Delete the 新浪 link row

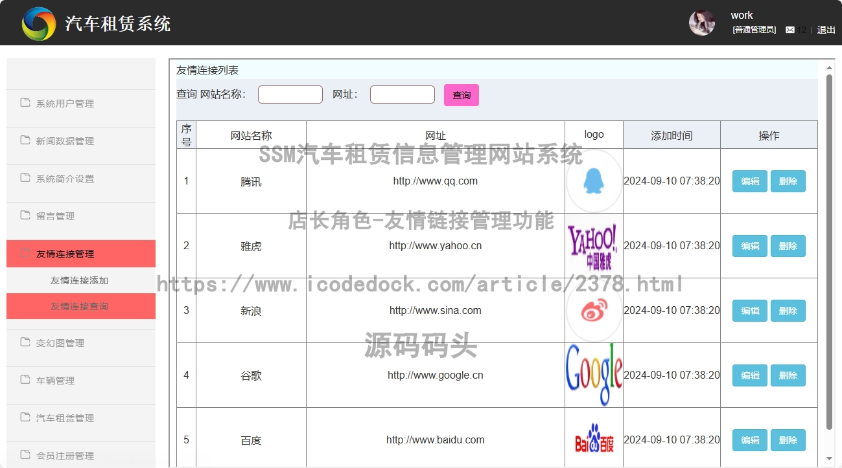(788, 311)
